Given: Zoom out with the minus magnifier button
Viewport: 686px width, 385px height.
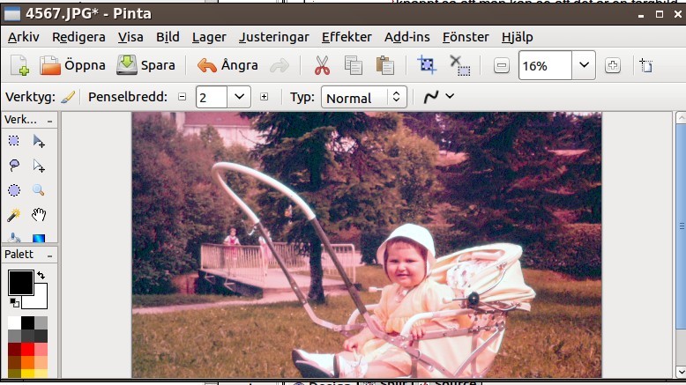Looking at the screenshot, I should tap(502, 65).
